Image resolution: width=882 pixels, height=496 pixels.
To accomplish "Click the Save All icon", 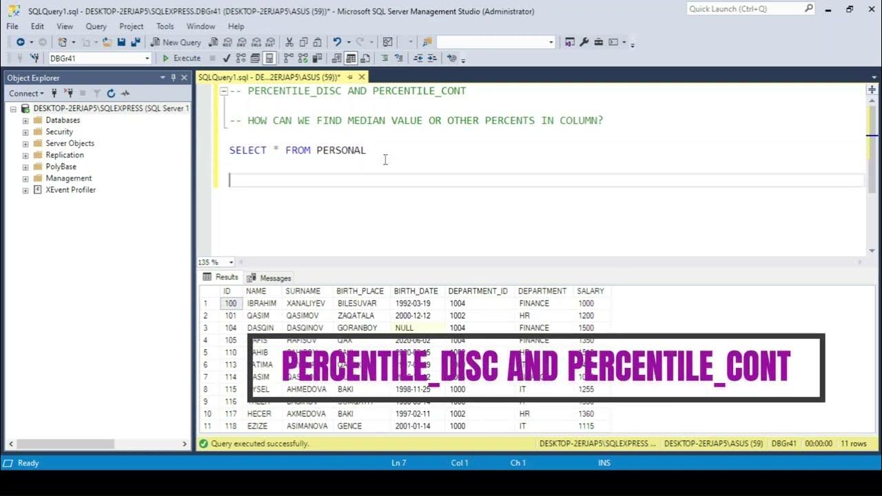I will pos(135,42).
